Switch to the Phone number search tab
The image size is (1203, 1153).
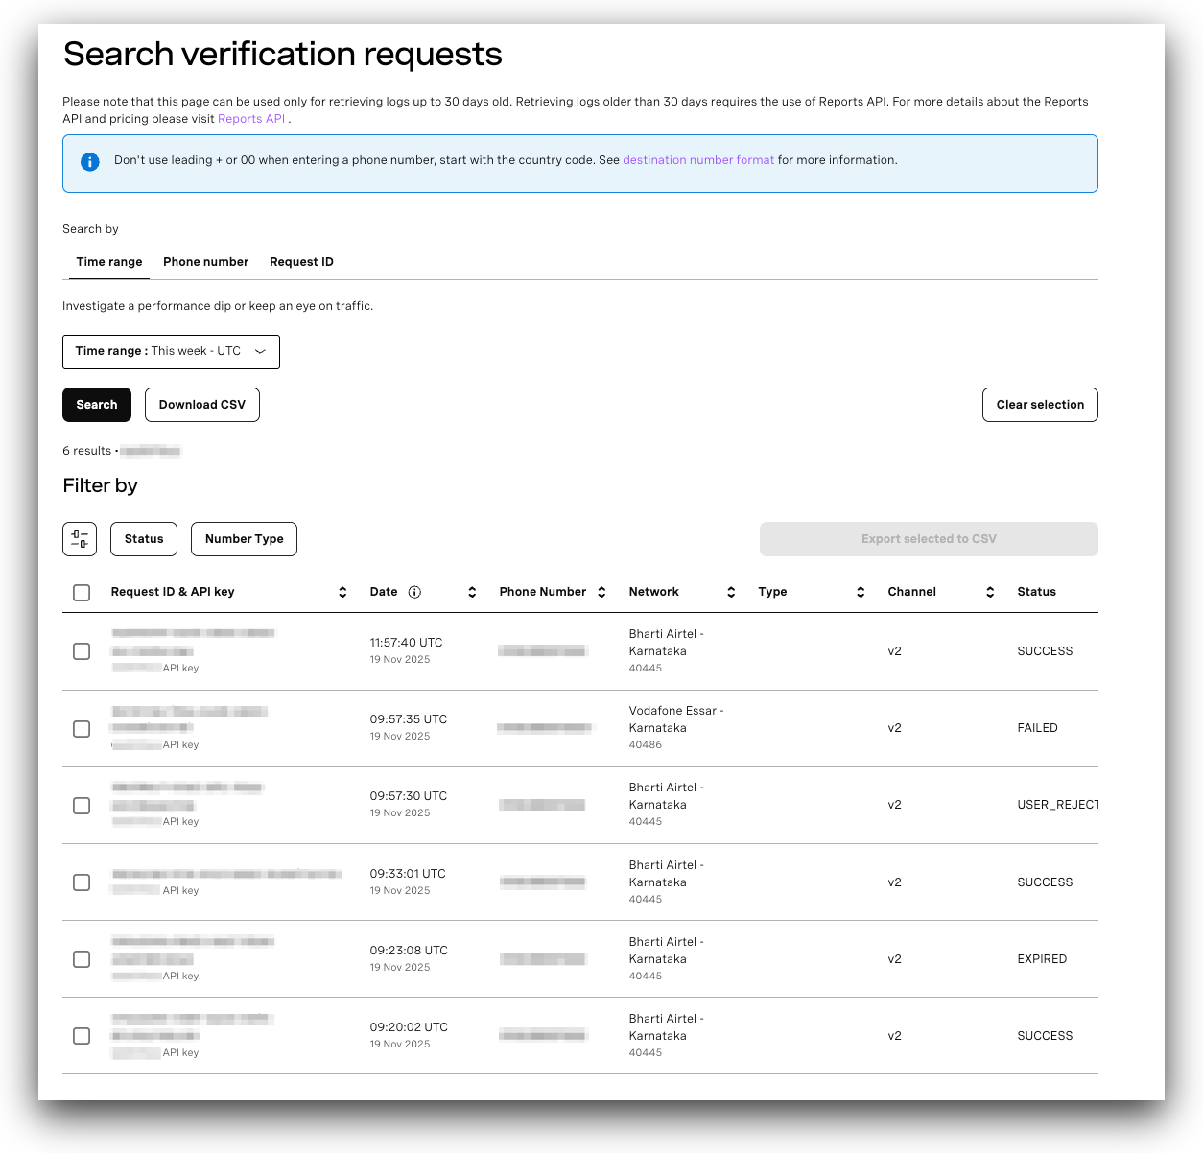(205, 261)
